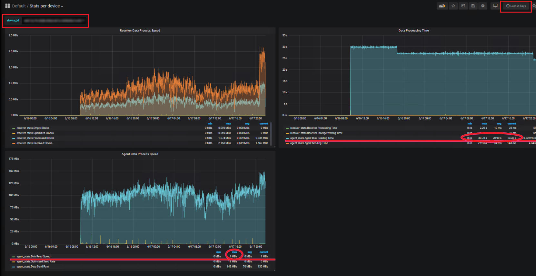Toggle agent_stats.Data Send Rate series visibility
This screenshot has width=536, height=276.
click(x=33, y=267)
